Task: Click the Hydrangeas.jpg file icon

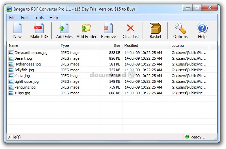Action: (x=11, y=64)
